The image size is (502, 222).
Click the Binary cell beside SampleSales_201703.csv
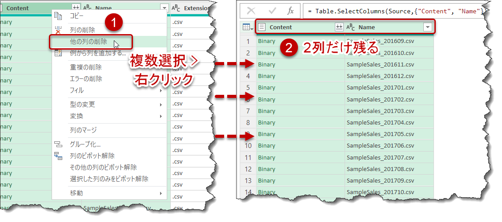(300, 111)
